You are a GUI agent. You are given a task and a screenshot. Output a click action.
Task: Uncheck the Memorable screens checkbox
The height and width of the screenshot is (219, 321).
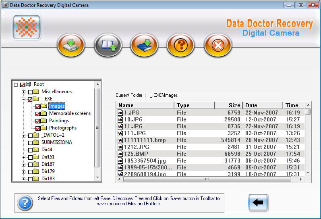click(x=38, y=114)
